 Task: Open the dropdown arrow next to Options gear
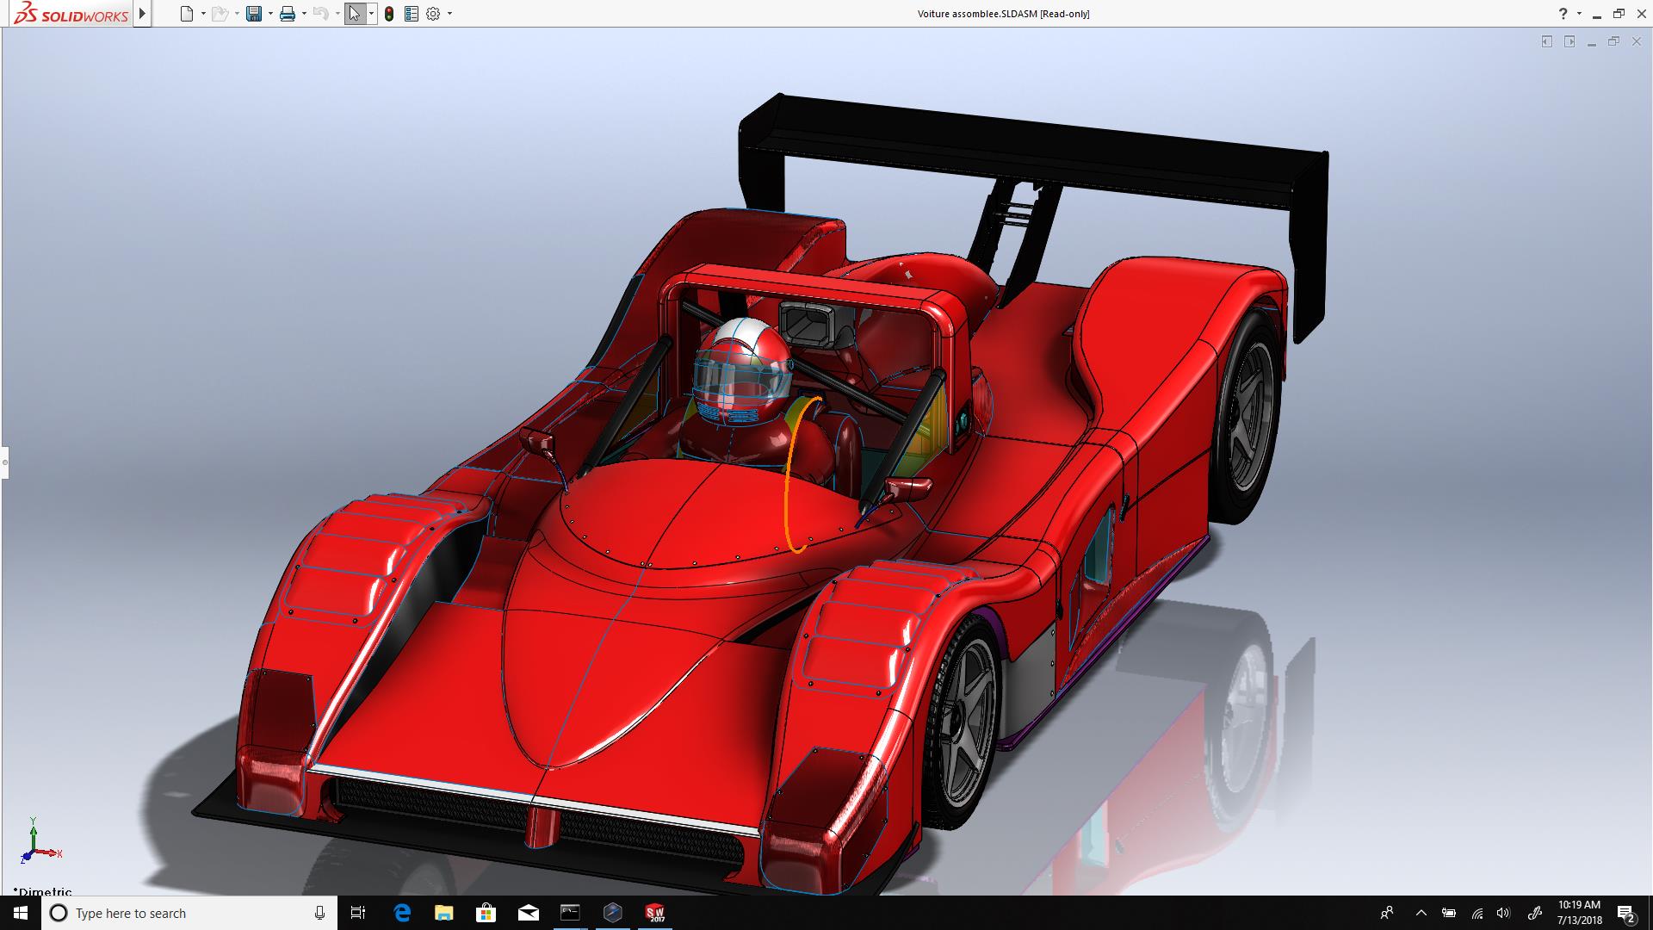pos(449,14)
